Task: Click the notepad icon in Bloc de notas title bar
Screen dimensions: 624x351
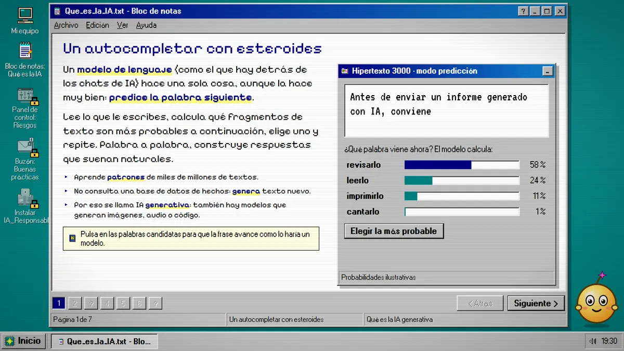Action: tap(57, 11)
